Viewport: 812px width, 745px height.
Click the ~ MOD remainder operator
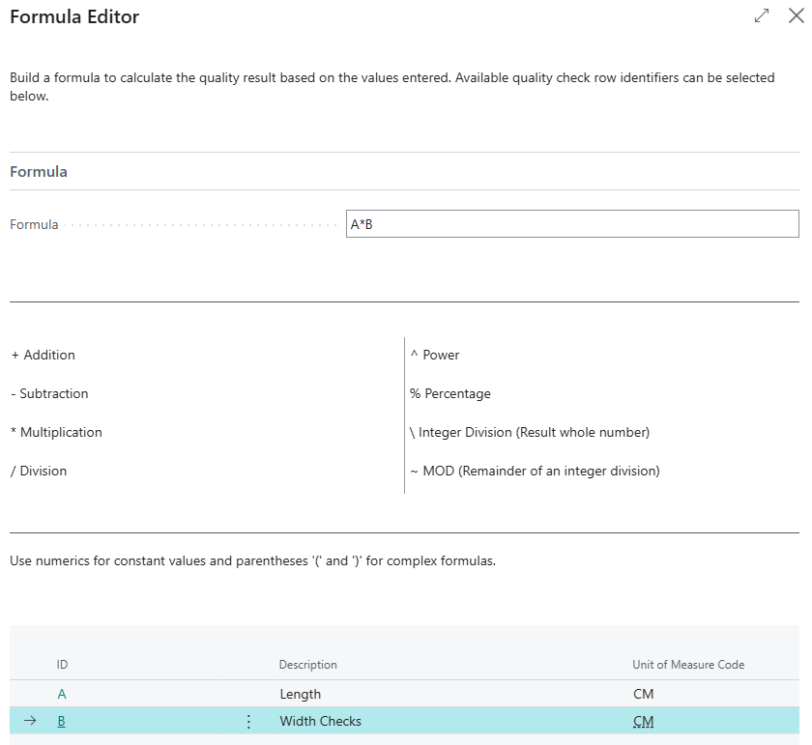tap(535, 471)
